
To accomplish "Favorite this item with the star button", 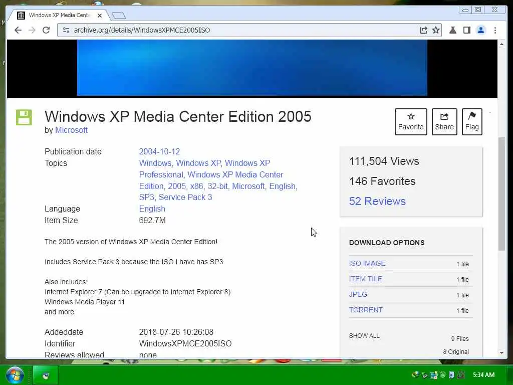I will [x=411, y=121].
